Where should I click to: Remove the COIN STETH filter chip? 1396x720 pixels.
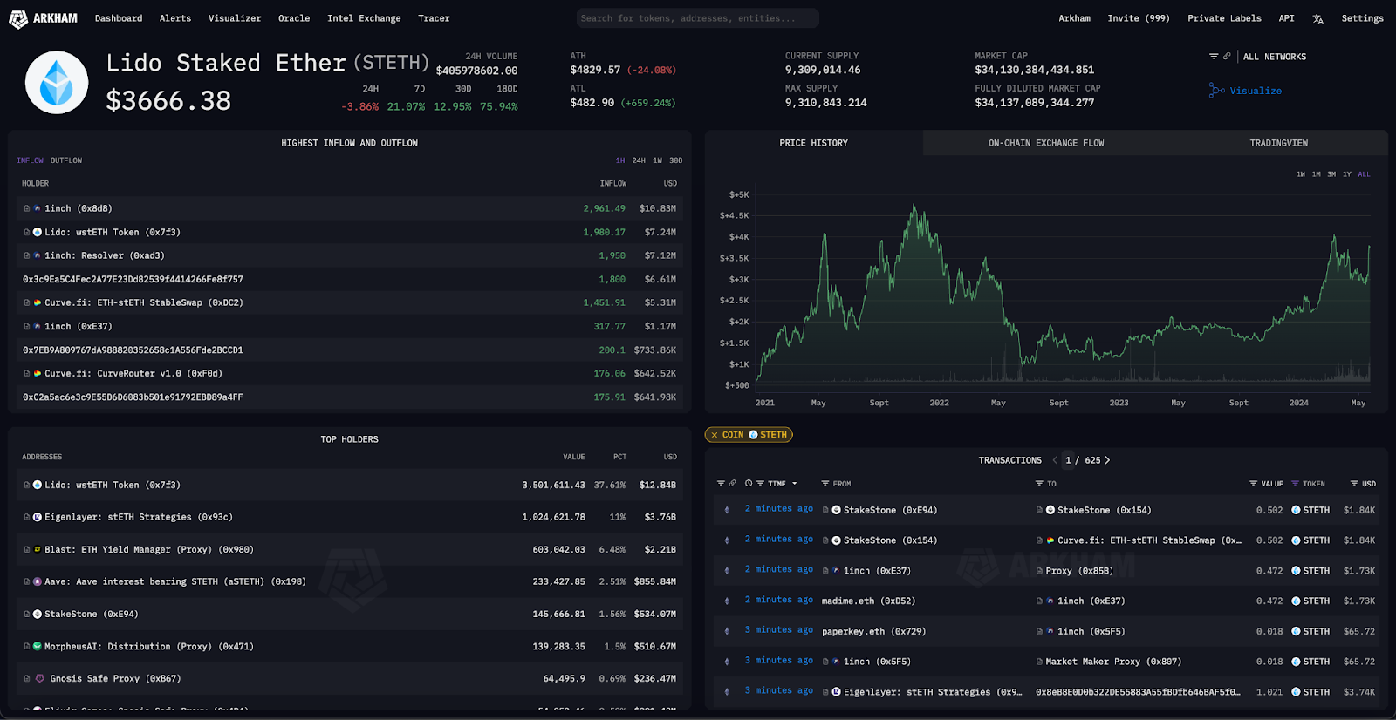[x=715, y=435]
